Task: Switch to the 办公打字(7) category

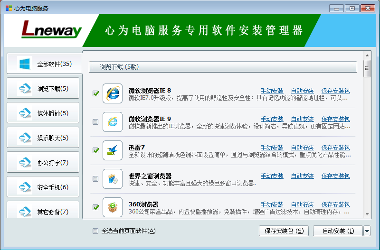Action: (43, 163)
